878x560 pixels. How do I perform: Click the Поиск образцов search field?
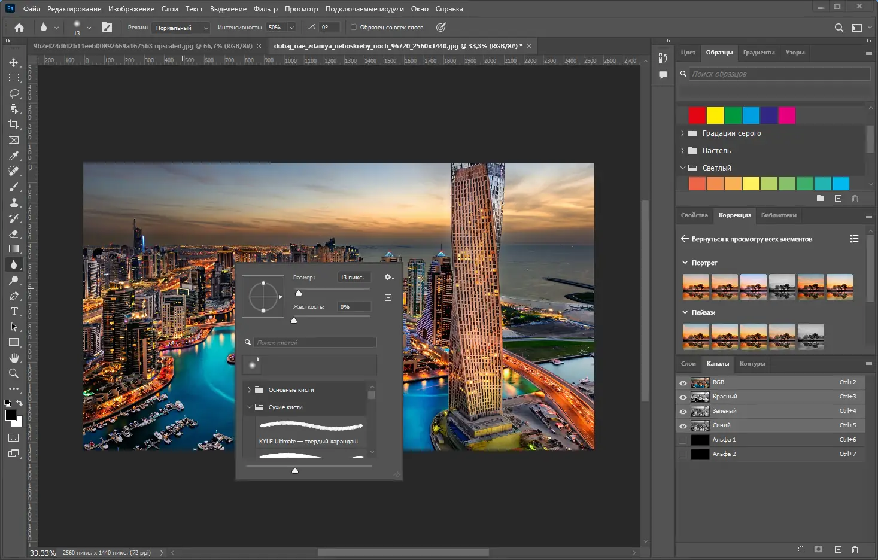point(778,74)
